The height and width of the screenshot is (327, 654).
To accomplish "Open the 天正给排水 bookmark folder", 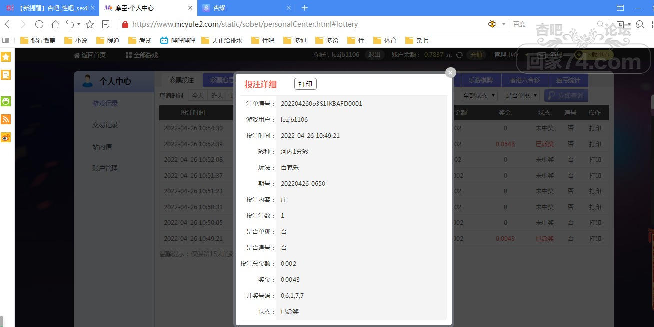I will 222,40.
